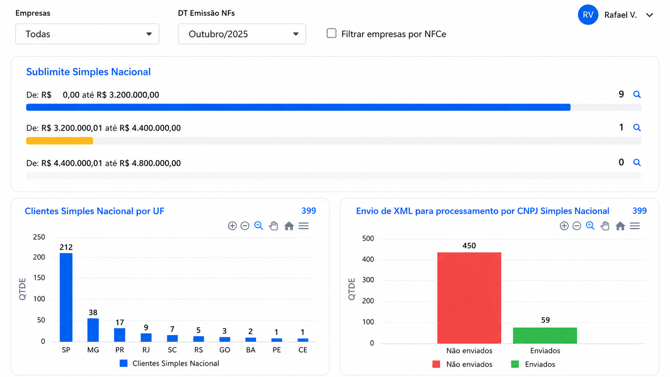Click the count 1 in second sublimit row

pos(621,127)
